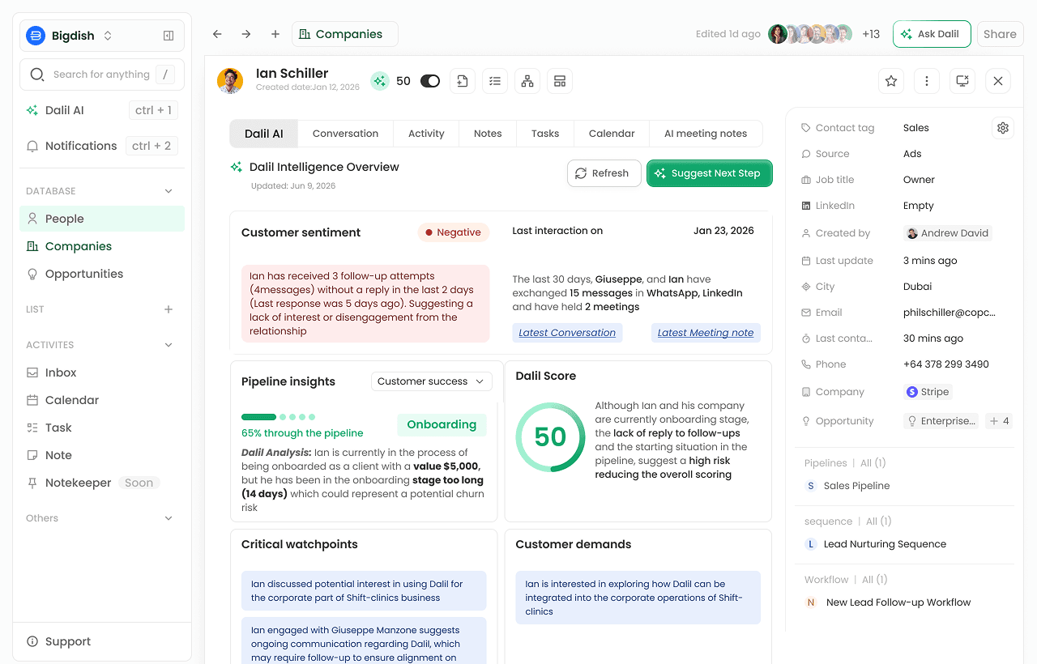This screenshot has height=664, width=1037.
Task: Focus the Search for anything field
Action: [102, 74]
